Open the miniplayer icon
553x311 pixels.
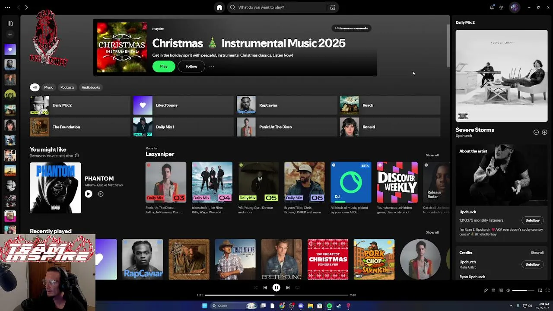[540, 291]
